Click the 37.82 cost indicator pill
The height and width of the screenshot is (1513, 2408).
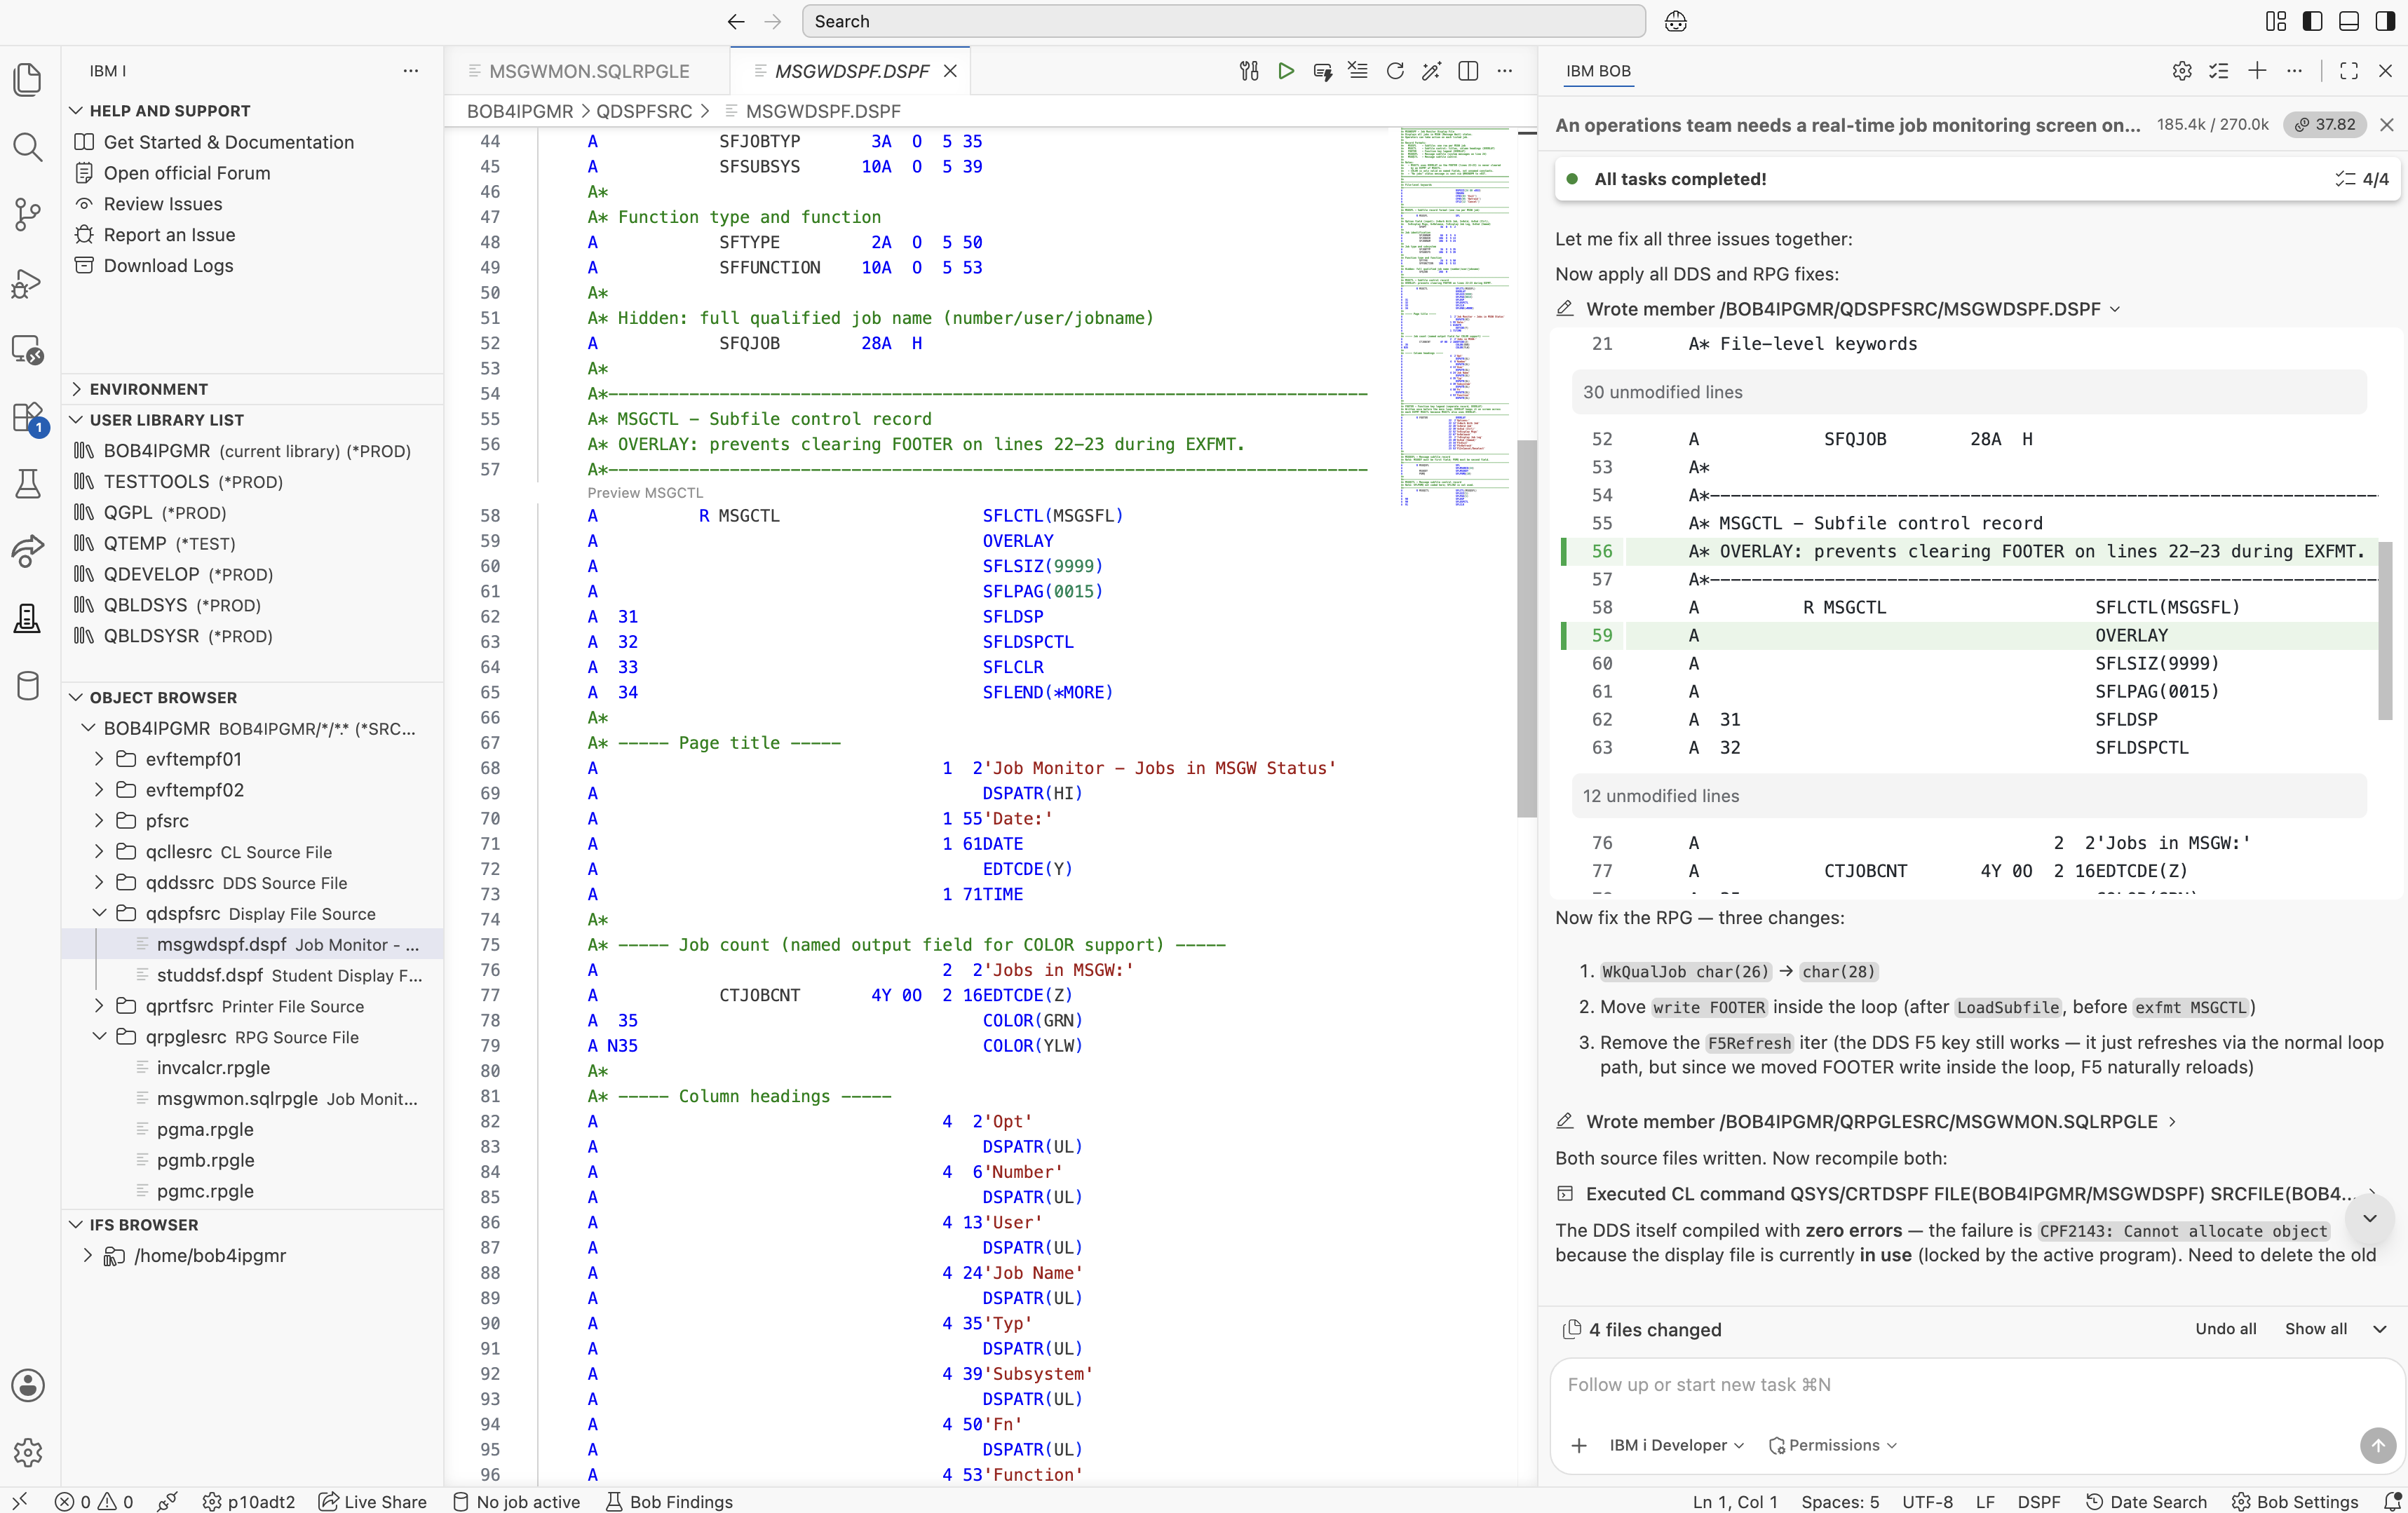(x=2324, y=124)
